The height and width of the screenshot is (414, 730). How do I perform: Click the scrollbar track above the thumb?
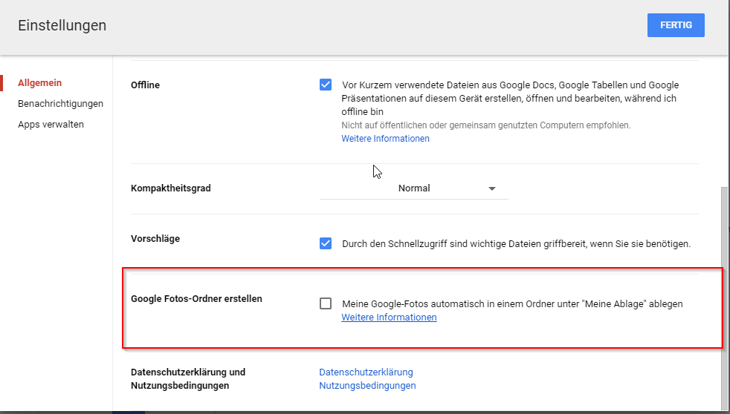pyautogui.click(x=725, y=119)
